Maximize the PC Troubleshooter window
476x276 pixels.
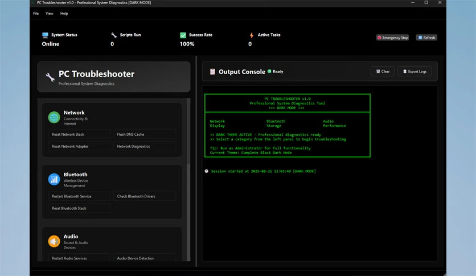pyautogui.click(x=426, y=2)
